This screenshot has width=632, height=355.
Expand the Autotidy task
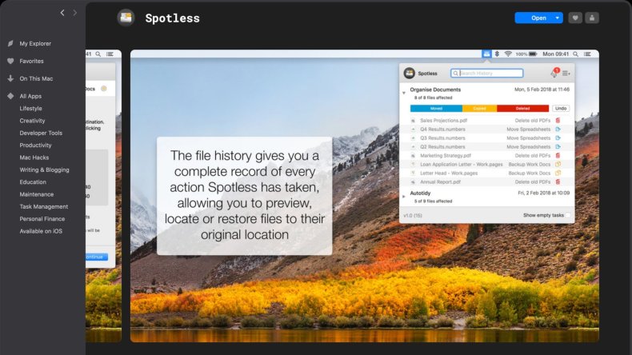point(404,196)
